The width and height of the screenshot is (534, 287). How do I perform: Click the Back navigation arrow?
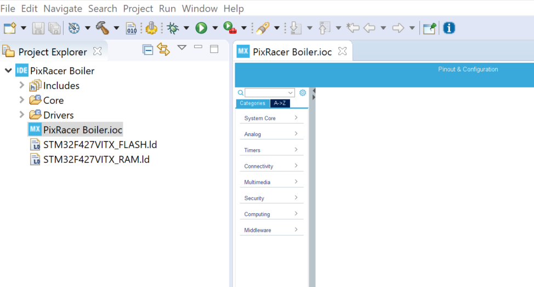point(370,28)
